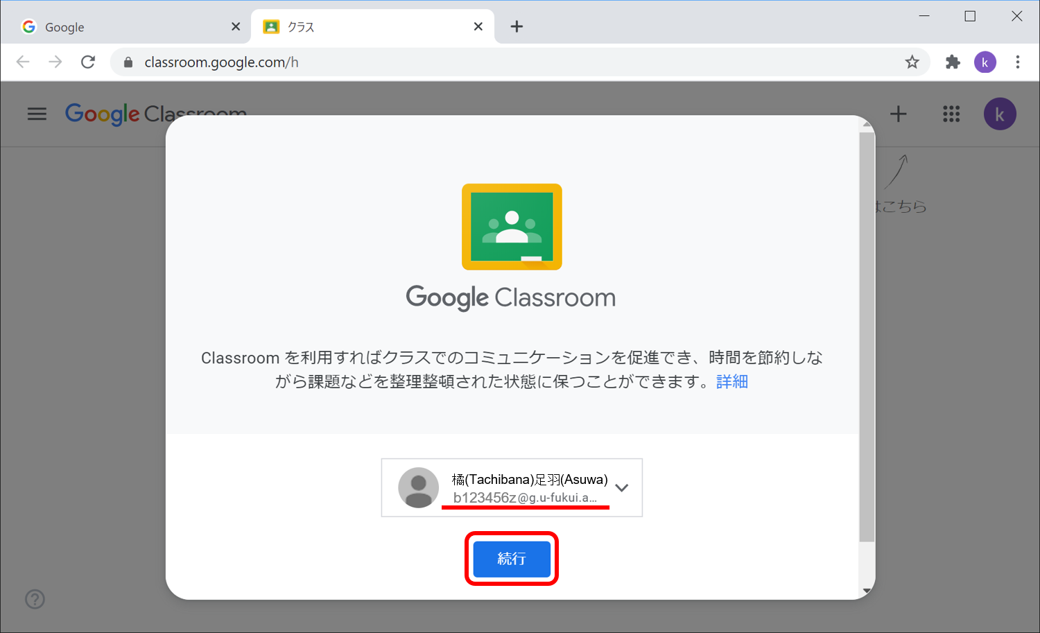
Task: Click the dialog scrollbar up arrow
Action: 867,124
